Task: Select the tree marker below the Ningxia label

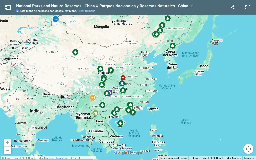Action: pyautogui.click(x=111, y=70)
